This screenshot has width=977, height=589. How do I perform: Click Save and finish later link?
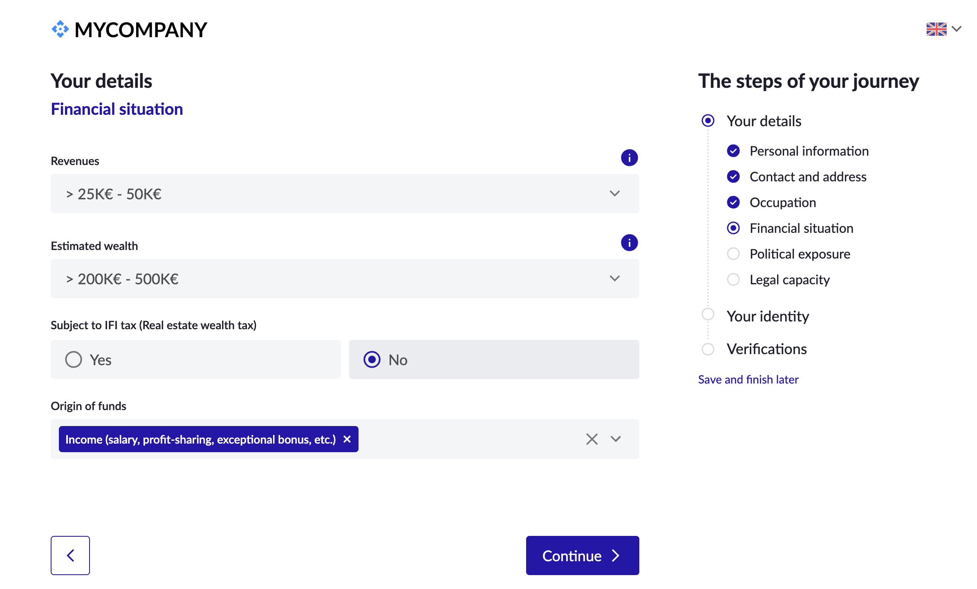[748, 379]
